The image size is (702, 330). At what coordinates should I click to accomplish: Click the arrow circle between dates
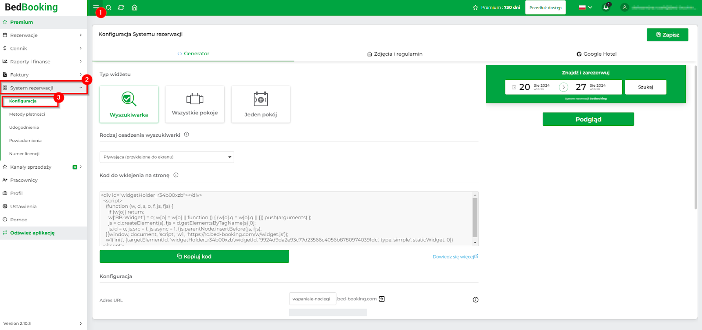pos(564,87)
